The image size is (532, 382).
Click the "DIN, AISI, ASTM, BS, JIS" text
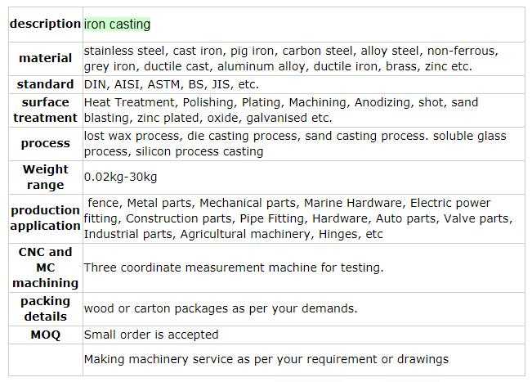[171, 84]
